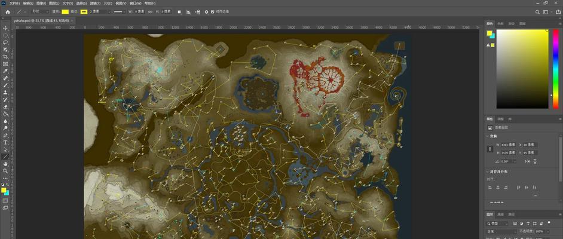Screen dimensions: 563x239
Task: Open the Edit menu
Action: pyautogui.click(x=27, y=3)
